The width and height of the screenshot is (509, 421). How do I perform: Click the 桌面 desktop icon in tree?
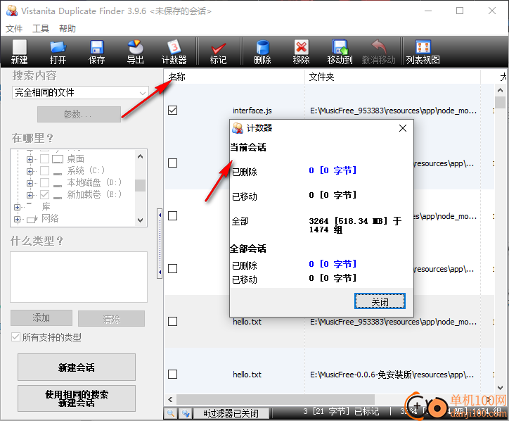point(58,159)
